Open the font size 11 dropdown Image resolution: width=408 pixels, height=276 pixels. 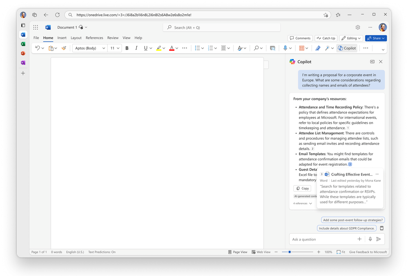pos(114,48)
